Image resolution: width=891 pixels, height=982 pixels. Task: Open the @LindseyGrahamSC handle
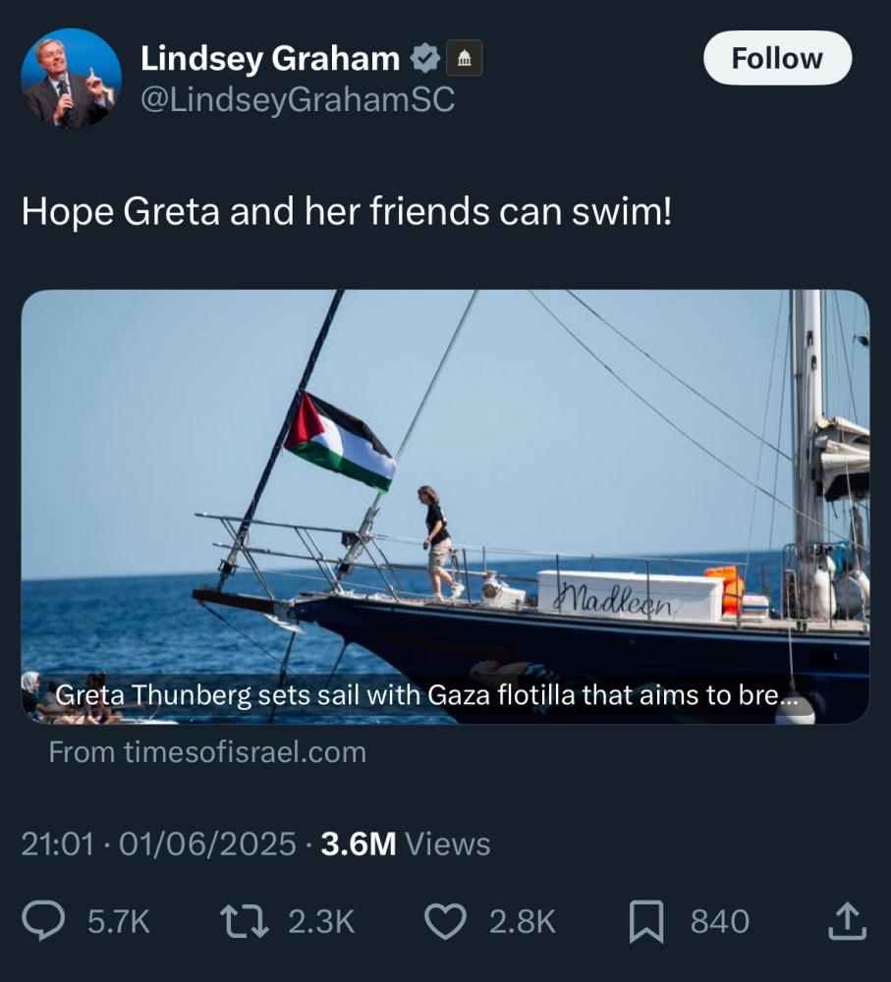298,100
